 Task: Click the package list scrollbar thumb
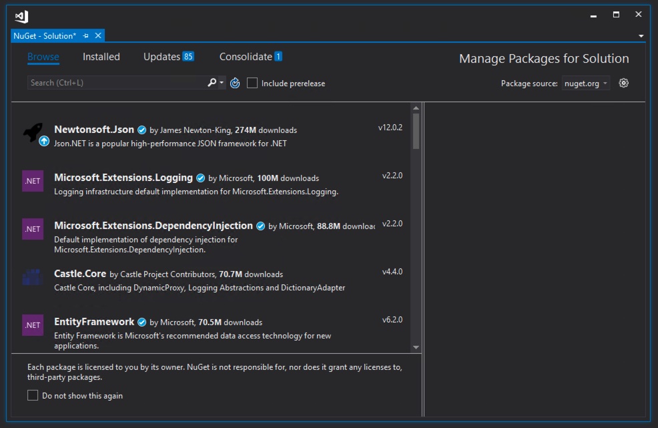[416, 131]
